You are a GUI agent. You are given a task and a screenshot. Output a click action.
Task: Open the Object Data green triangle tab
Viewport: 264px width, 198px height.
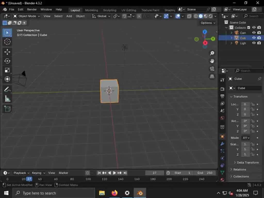(x=222, y=172)
